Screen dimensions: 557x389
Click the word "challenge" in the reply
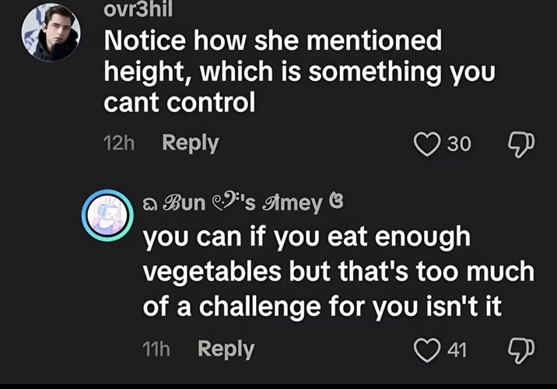[x=260, y=307]
